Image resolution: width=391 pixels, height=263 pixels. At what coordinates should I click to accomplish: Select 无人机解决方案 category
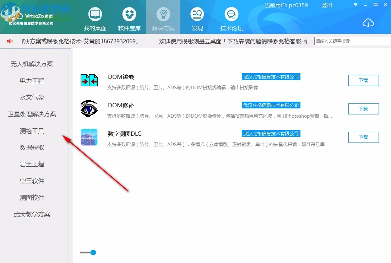click(x=31, y=64)
